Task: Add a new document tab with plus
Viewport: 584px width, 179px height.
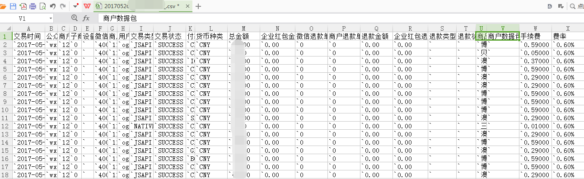Action: point(198,6)
